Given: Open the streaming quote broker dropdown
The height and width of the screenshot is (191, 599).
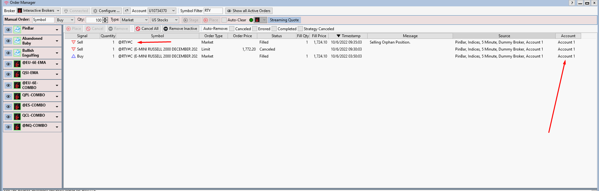Looking at the screenshot, I should [x=260, y=20].
